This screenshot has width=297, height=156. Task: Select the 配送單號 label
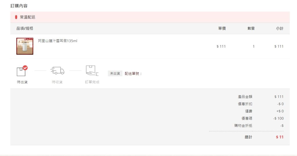pos(133,74)
